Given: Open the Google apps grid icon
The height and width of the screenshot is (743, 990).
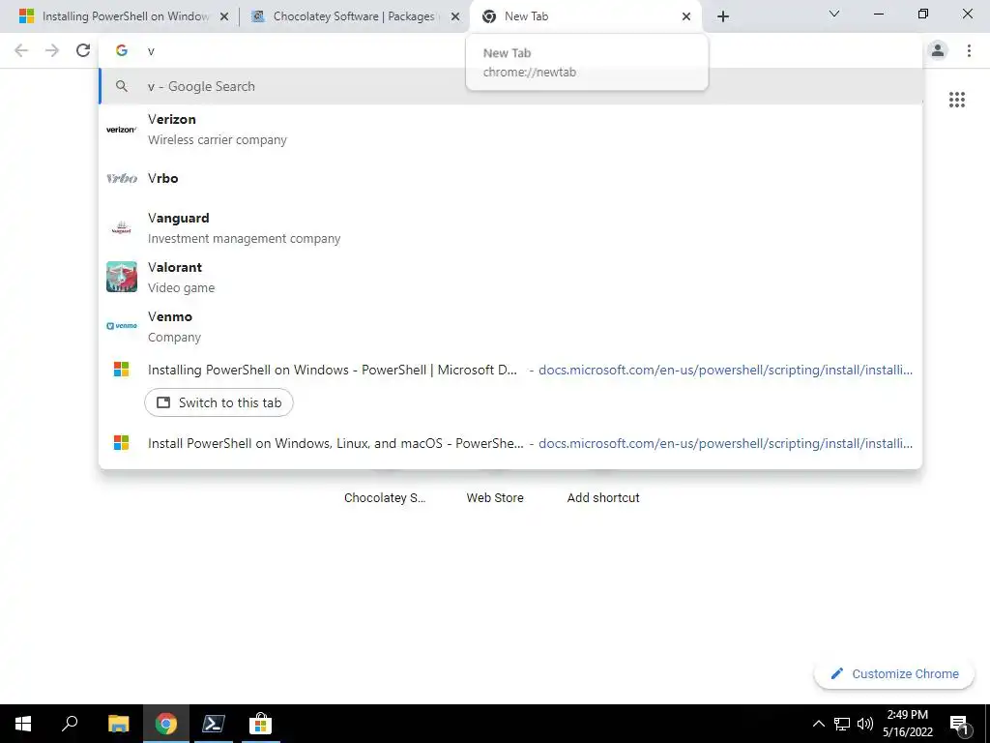Looking at the screenshot, I should tap(956, 100).
